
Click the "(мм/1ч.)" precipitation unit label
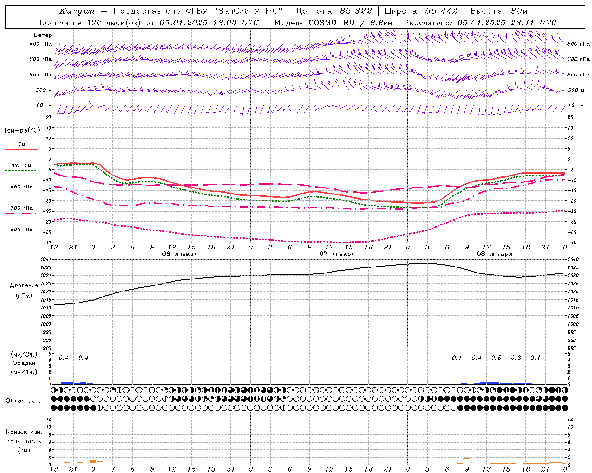click(24, 372)
